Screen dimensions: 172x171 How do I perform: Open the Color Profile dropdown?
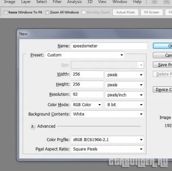[x=107, y=139]
